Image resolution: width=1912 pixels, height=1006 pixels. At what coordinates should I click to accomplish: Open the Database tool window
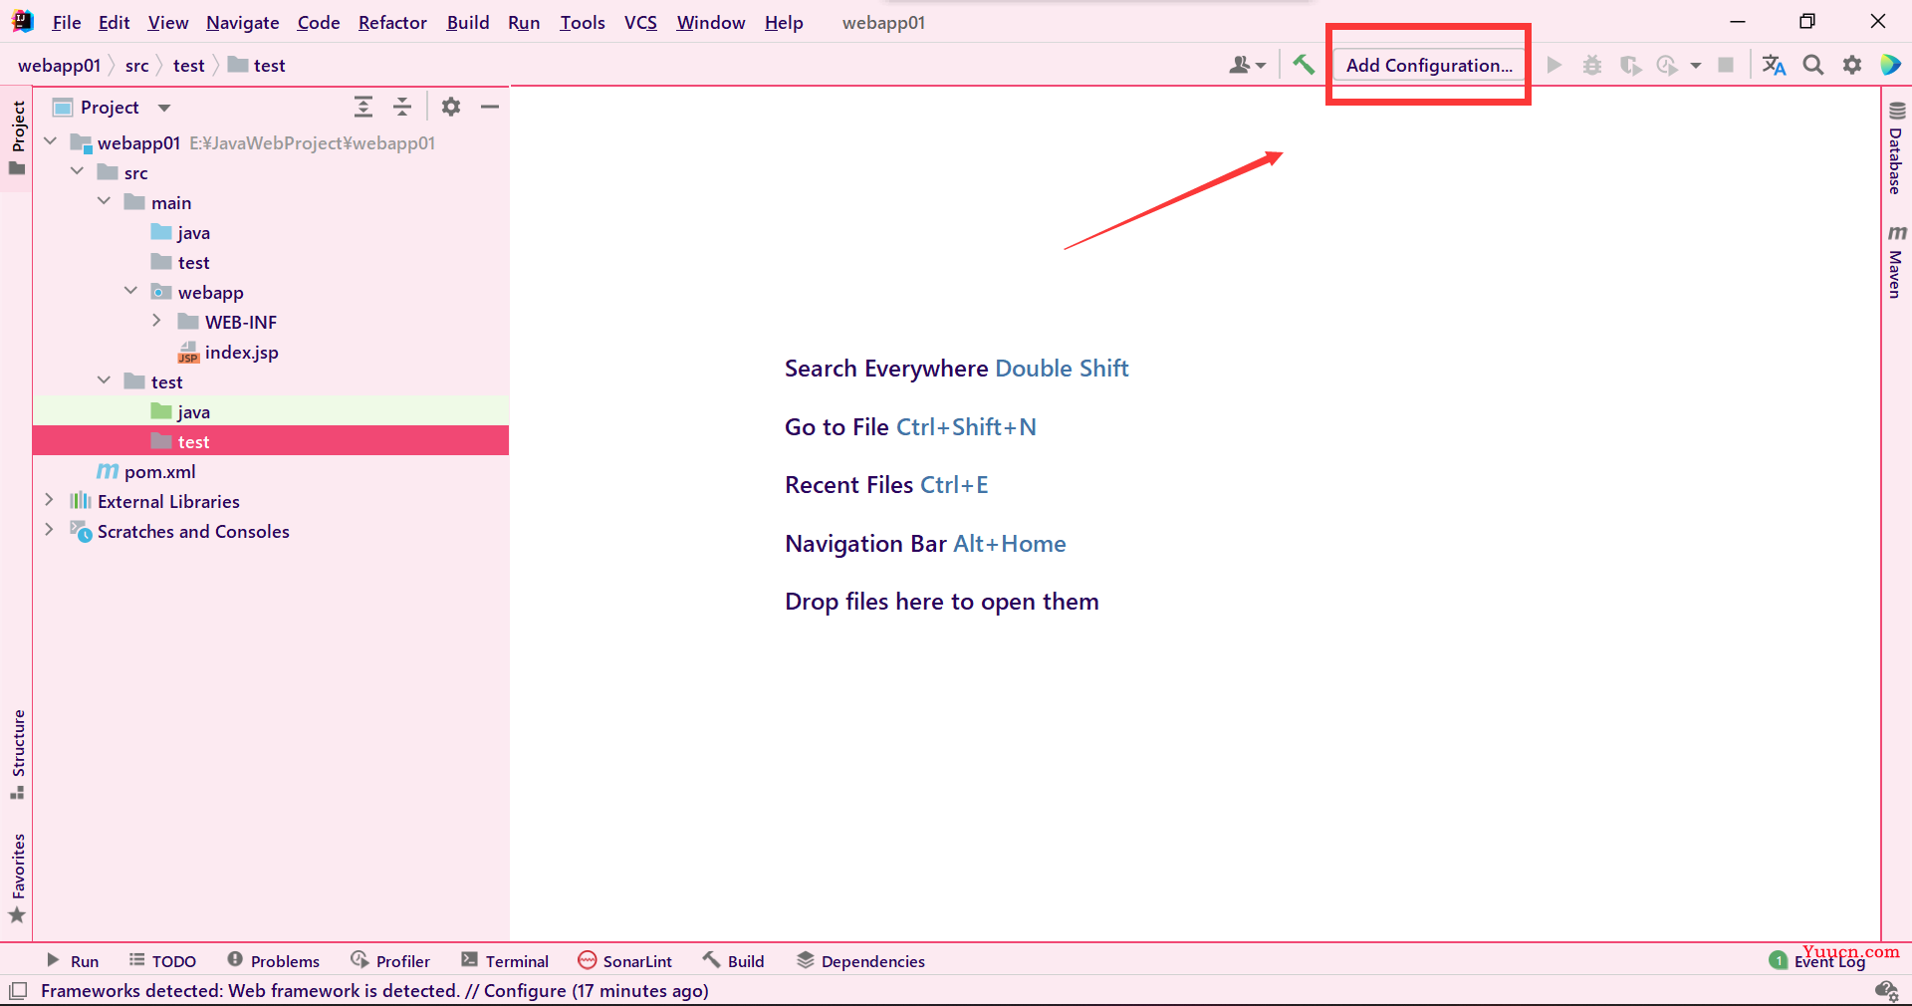1896,148
